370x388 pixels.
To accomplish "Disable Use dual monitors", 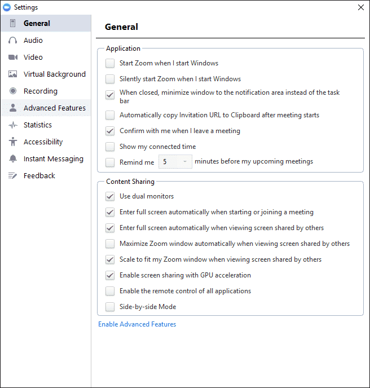I will 110,196.
